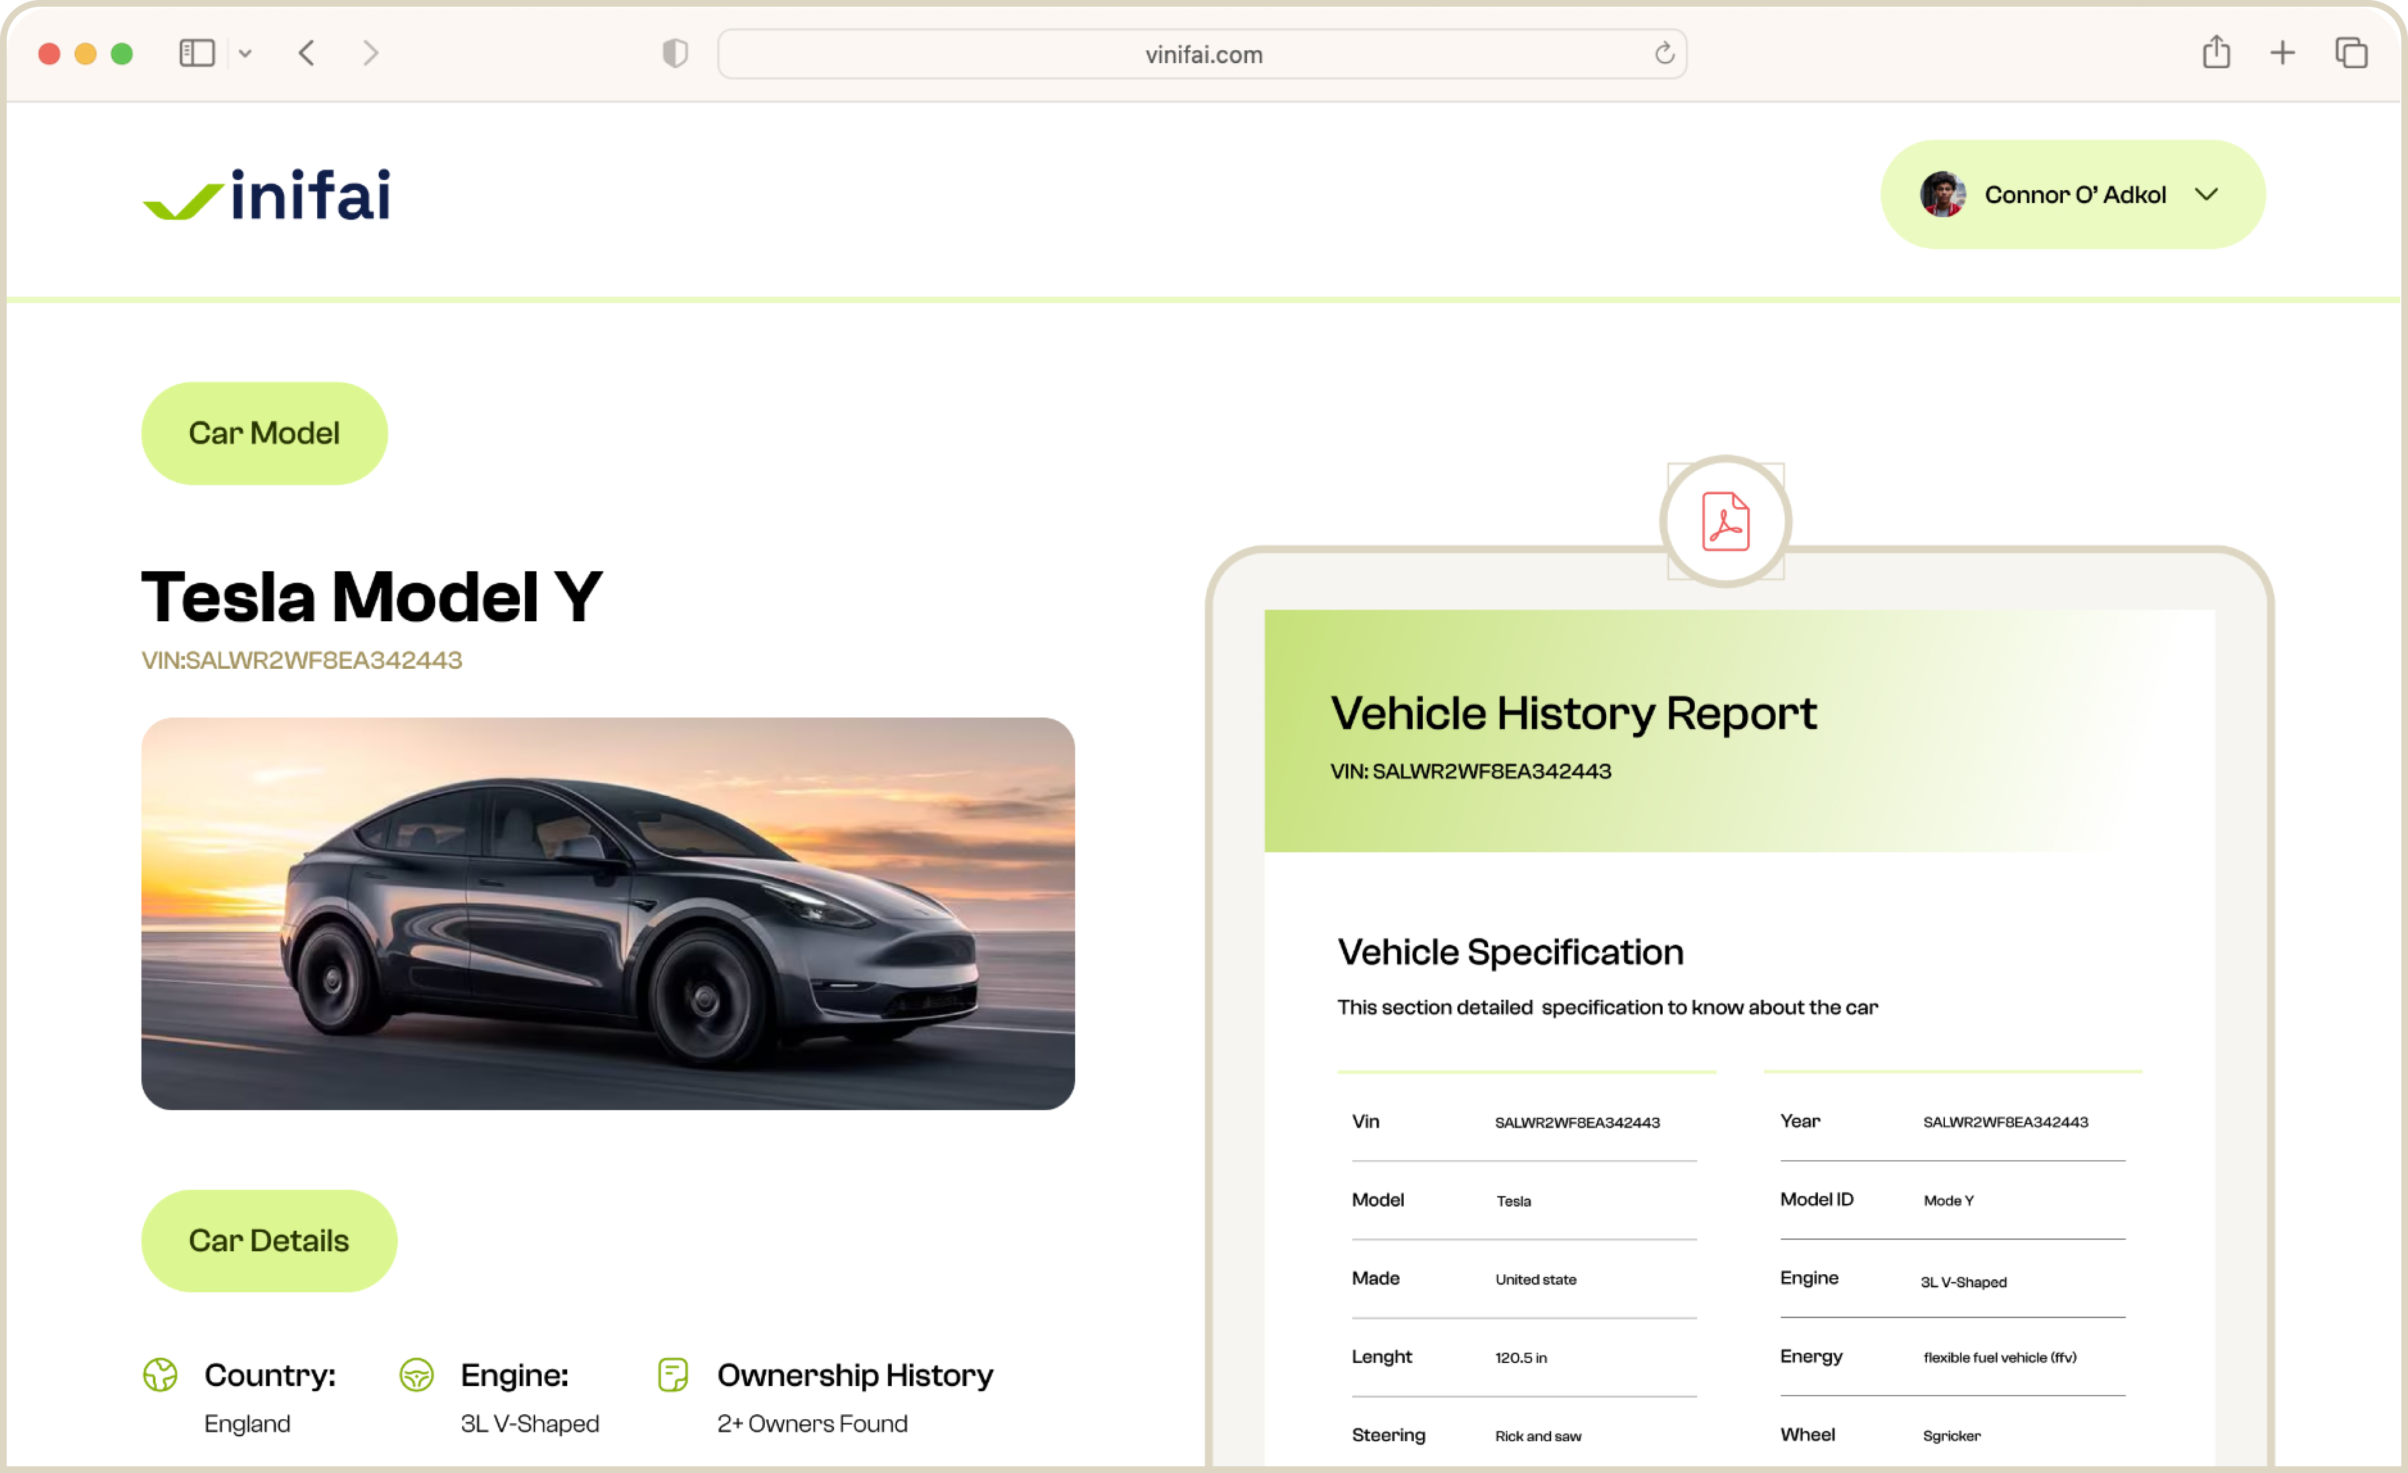Select the Year row value
This screenshot has height=1473, width=2408.
point(2005,1123)
